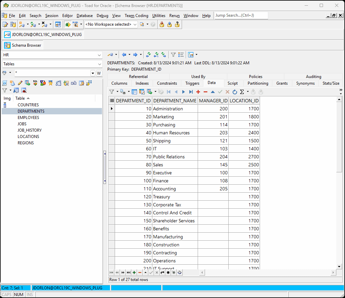Click the DEPARTMENT_NAME column header
345x298 pixels.
click(x=175, y=101)
